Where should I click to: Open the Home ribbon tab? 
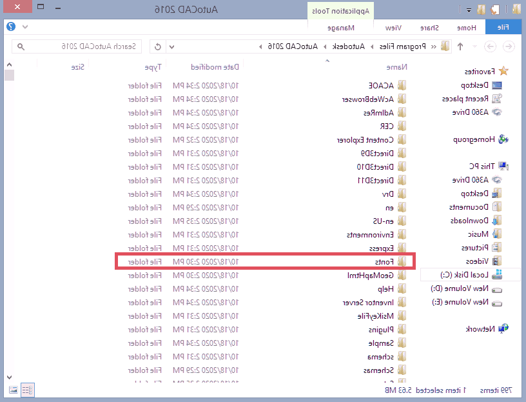[x=466, y=28]
